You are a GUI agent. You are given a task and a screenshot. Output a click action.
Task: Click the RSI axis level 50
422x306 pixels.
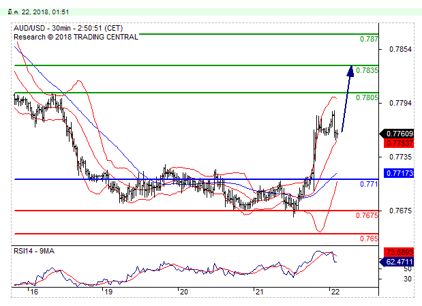408,269
